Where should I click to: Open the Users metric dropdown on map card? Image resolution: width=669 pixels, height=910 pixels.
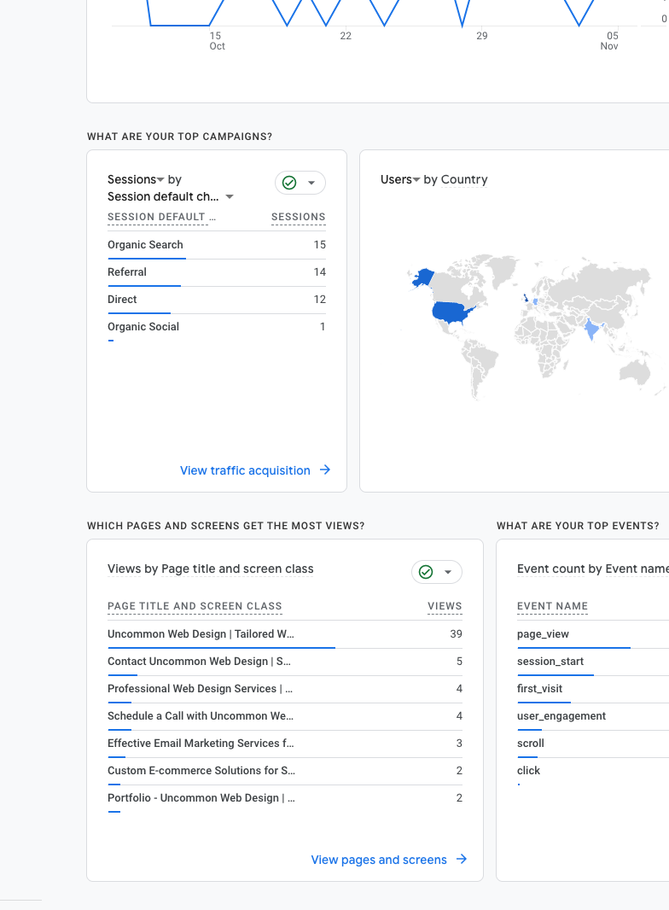point(401,179)
